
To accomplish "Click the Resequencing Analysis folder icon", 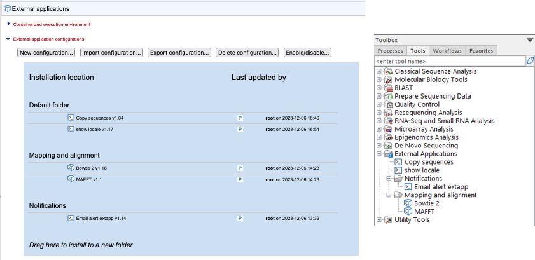I will point(388,113).
